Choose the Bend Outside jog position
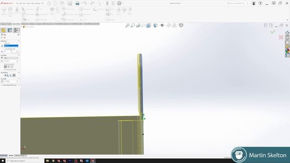The image size is (290, 163). click(14, 75)
